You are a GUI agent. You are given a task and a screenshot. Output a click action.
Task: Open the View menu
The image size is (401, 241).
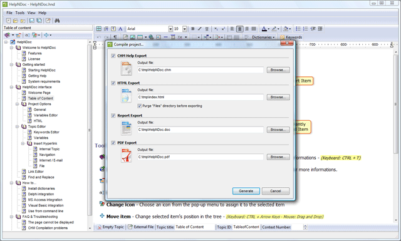(x=31, y=13)
